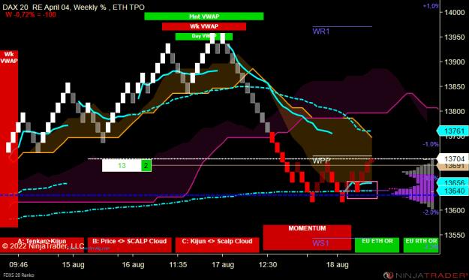This screenshot has width=469, height=280.
Task: Click the 13600 price axis label
Action: click(455, 211)
